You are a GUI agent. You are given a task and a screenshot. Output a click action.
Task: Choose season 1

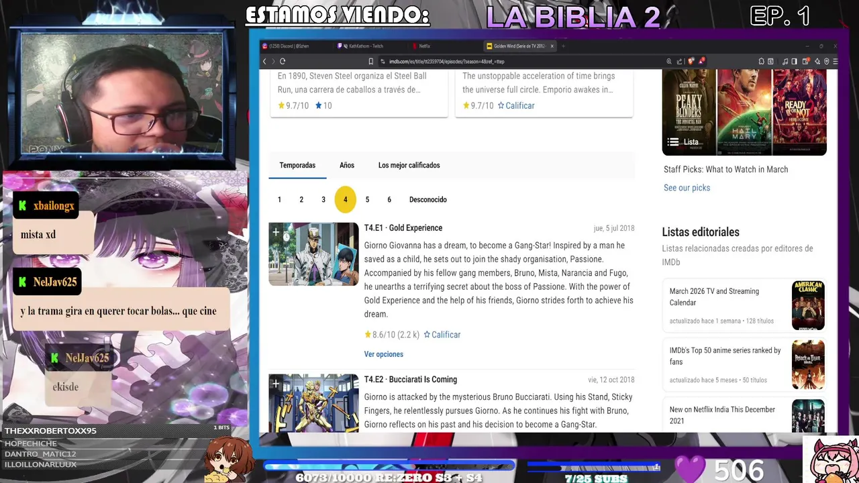(279, 199)
